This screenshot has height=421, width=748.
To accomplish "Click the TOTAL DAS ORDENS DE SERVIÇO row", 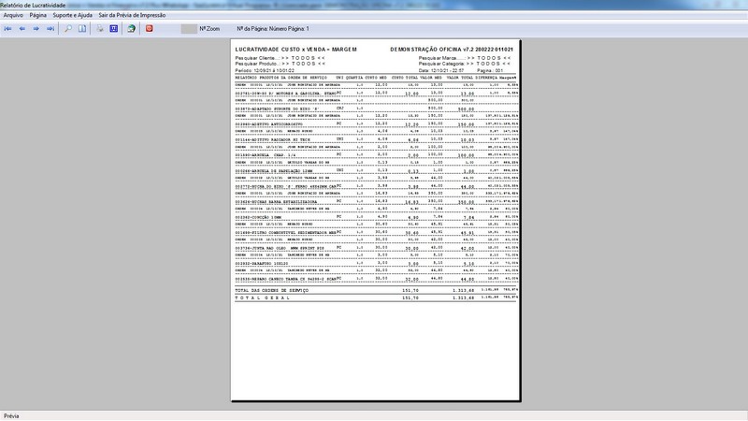I will (x=376, y=290).
